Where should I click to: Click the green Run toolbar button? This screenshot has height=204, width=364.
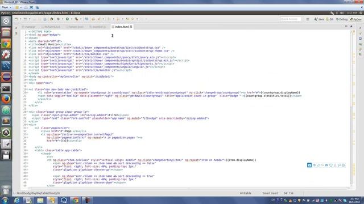pos(67,19)
